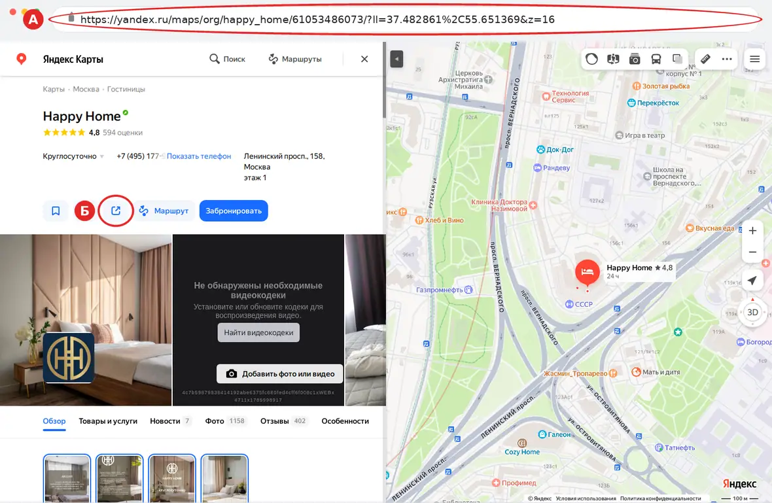Select the ruler measurement tool
772x503 pixels.
coord(705,59)
